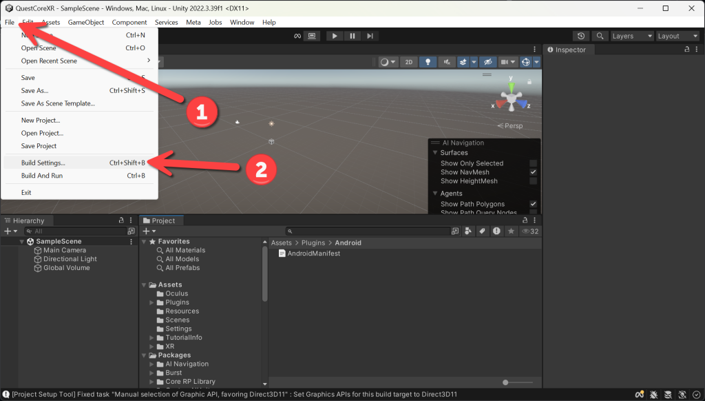Click the star icon to save the Project search
The width and height of the screenshot is (705, 401).
pyautogui.click(x=511, y=231)
